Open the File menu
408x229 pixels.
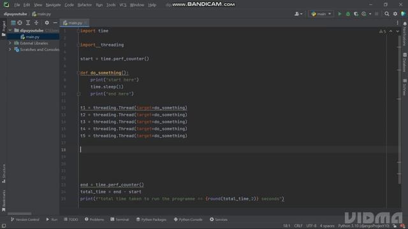[x=17, y=5]
